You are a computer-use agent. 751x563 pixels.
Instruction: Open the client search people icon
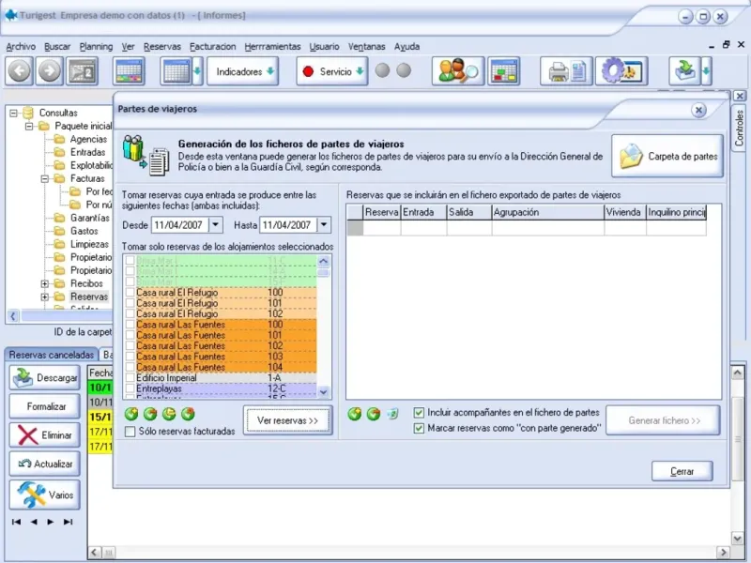458,71
